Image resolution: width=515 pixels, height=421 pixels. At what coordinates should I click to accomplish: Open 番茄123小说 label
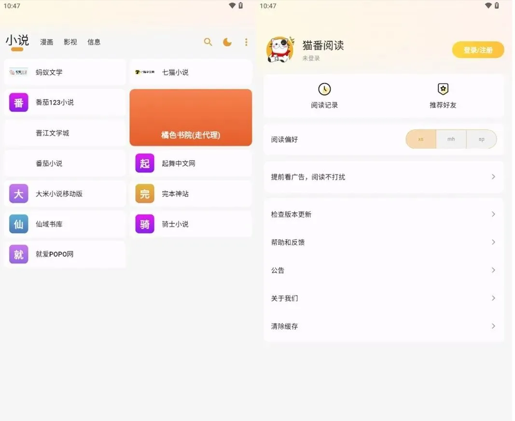click(55, 102)
